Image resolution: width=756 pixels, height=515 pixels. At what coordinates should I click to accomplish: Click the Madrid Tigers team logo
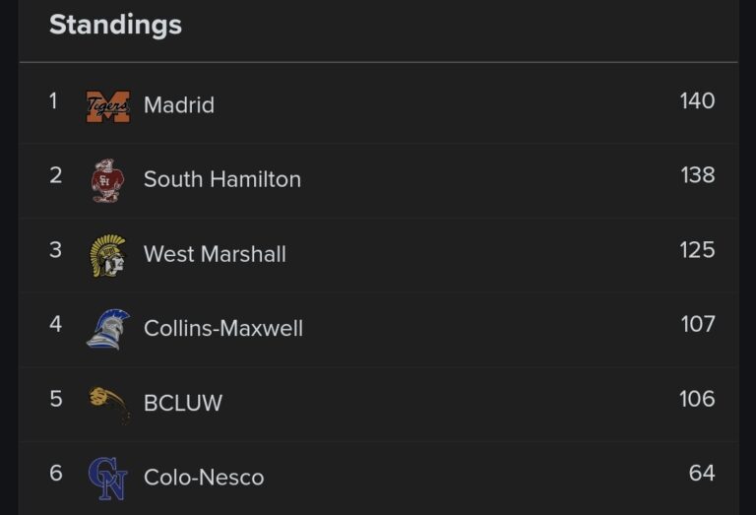tap(108, 105)
